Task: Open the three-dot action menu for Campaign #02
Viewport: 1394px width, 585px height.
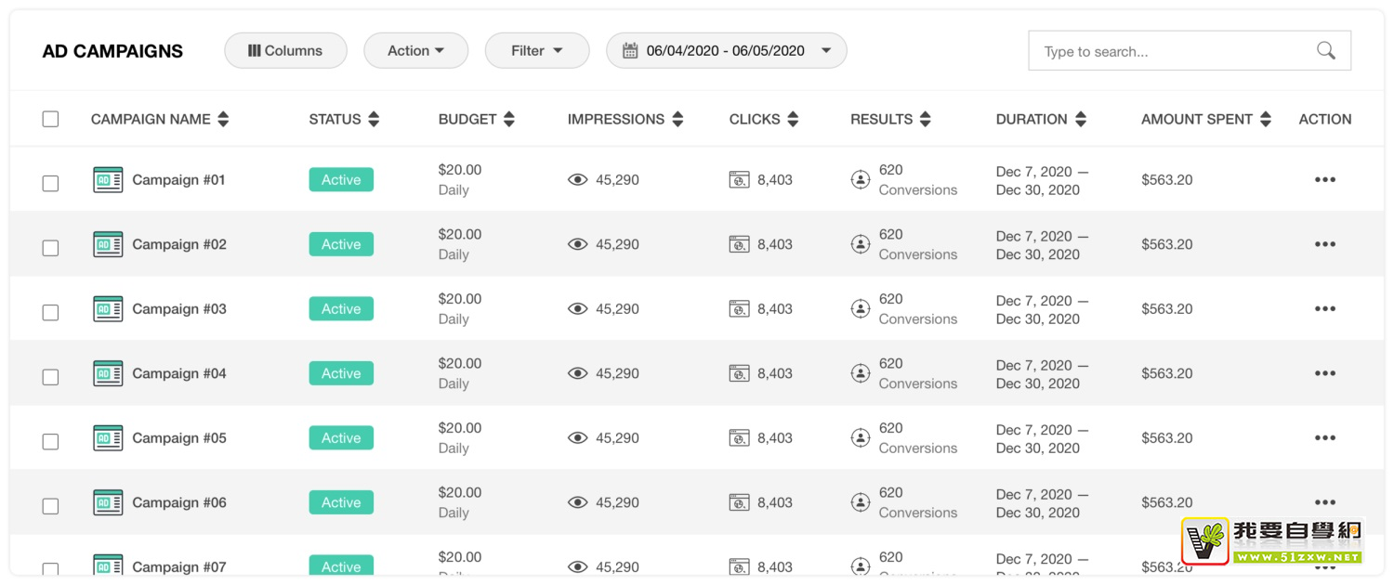Action: click(x=1325, y=244)
